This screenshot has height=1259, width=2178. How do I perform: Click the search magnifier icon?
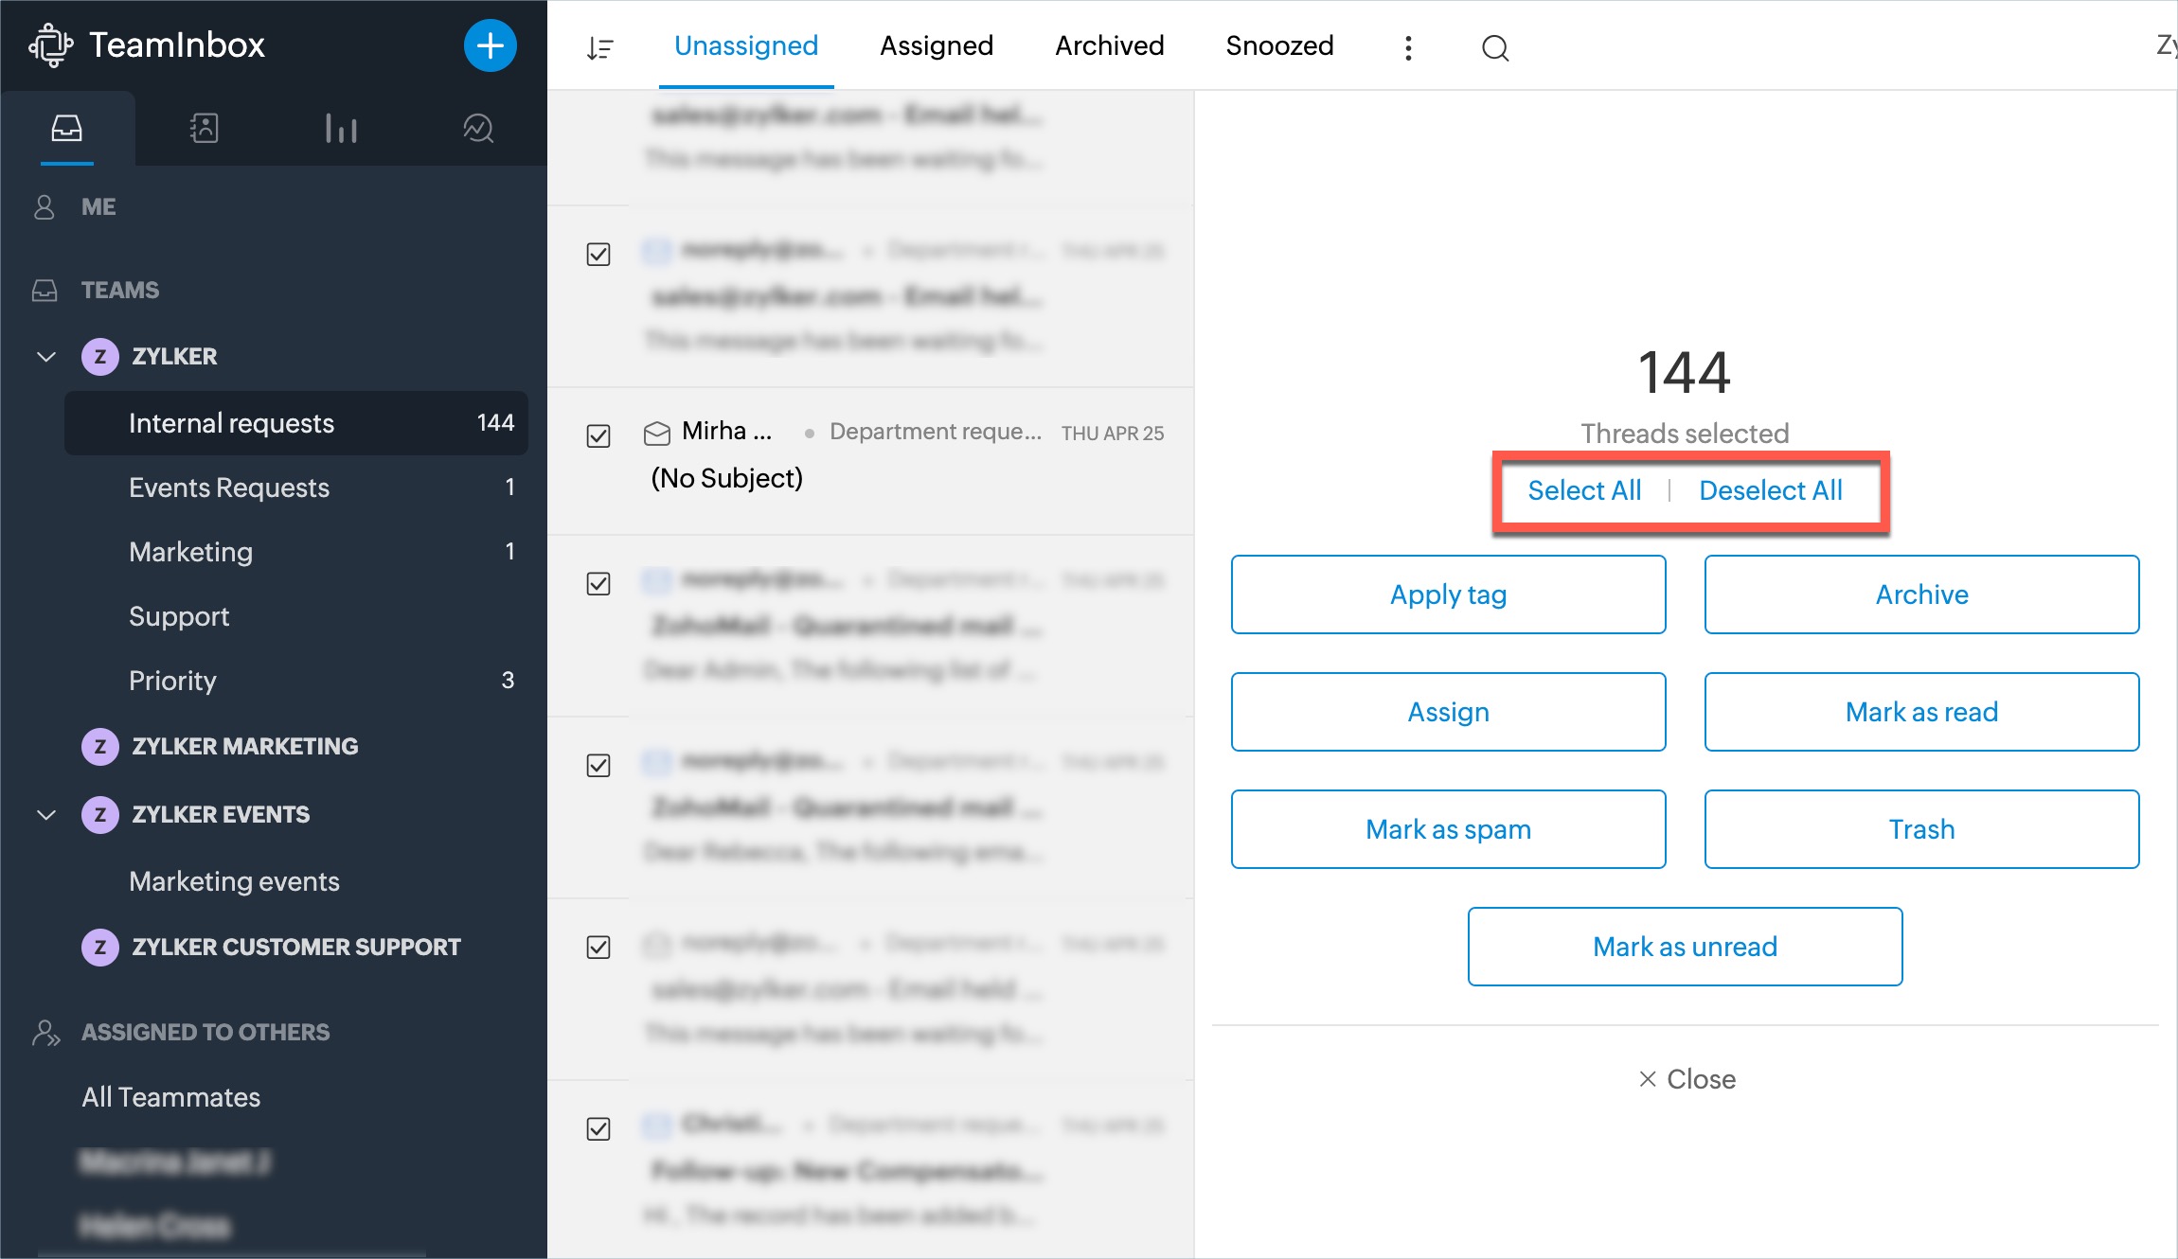[1495, 47]
